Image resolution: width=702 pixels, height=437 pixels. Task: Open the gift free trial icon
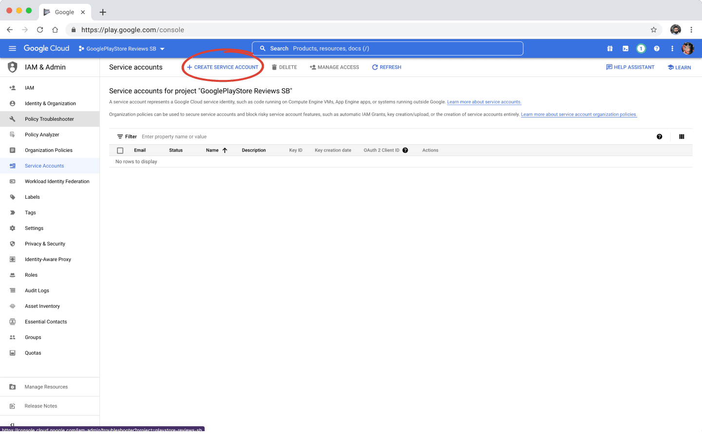(610, 48)
